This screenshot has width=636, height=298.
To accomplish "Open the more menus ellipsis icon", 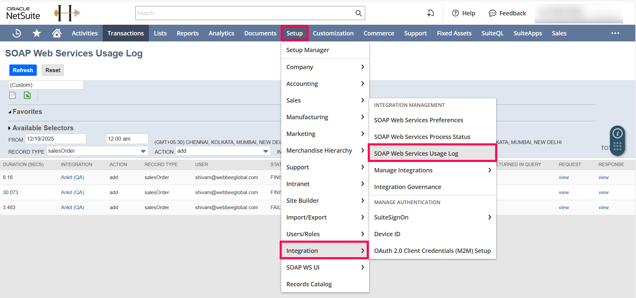I will 615,33.
